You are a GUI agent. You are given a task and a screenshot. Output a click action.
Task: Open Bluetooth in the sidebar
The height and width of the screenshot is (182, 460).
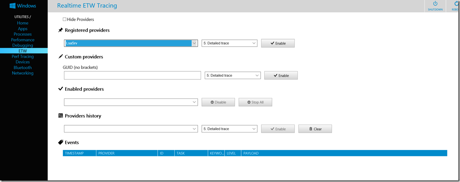tap(23, 68)
